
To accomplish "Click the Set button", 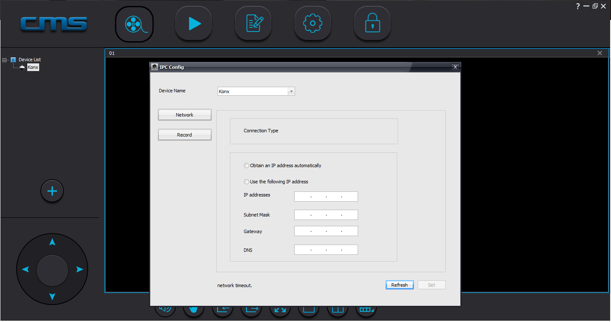I will 431,285.
